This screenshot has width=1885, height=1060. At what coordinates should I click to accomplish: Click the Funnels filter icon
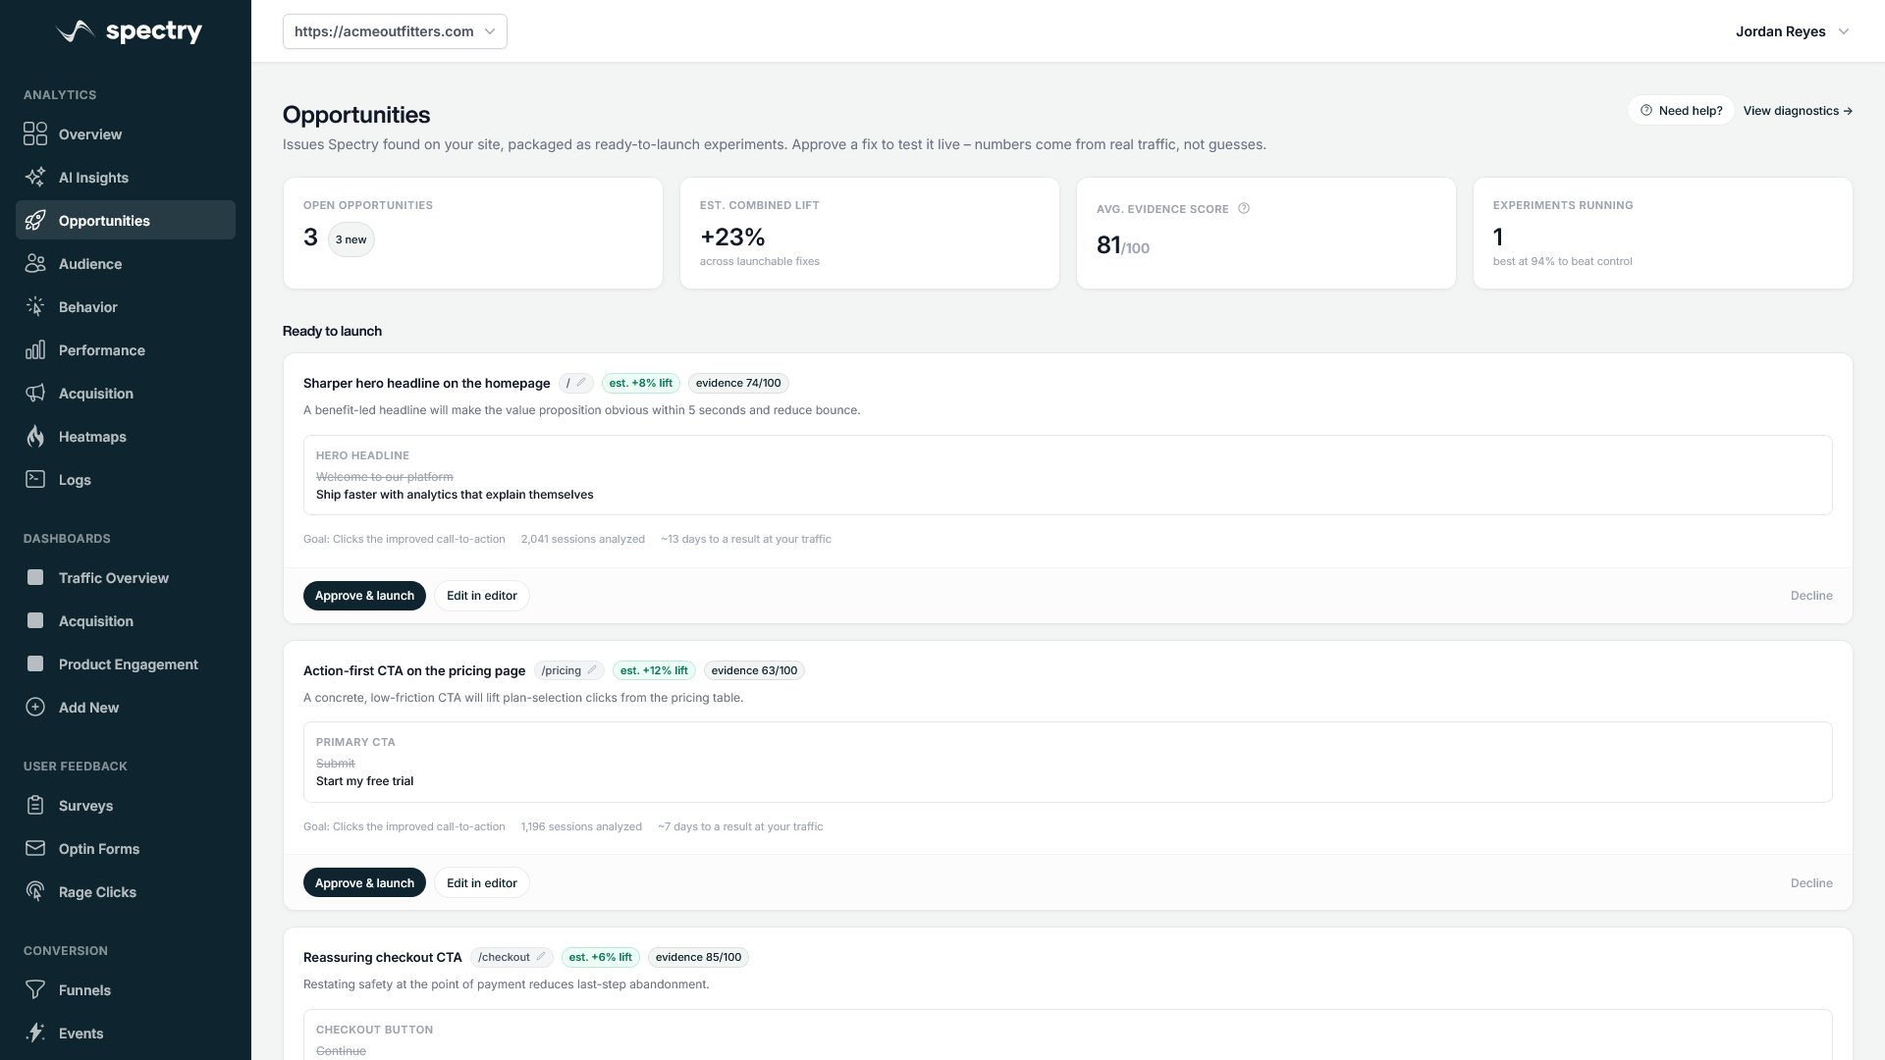[35, 990]
